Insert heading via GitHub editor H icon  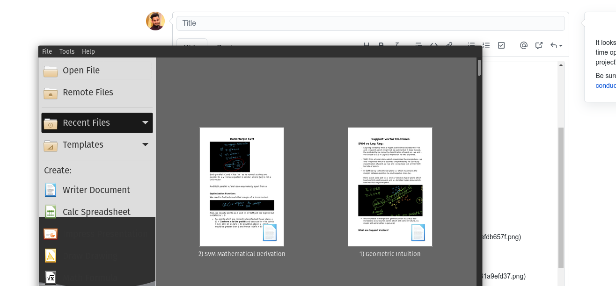(x=367, y=45)
